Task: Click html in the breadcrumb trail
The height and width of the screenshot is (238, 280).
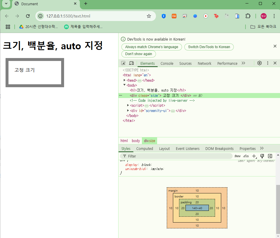Action: tap(124, 141)
